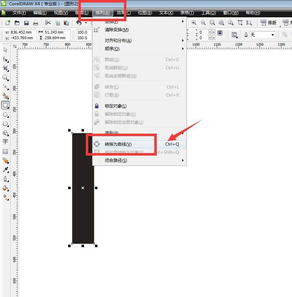Select the Polygon tool
Image resolution: width=292 pixels, height=297 pixels.
pyautogui.click(x=5, y=124)
